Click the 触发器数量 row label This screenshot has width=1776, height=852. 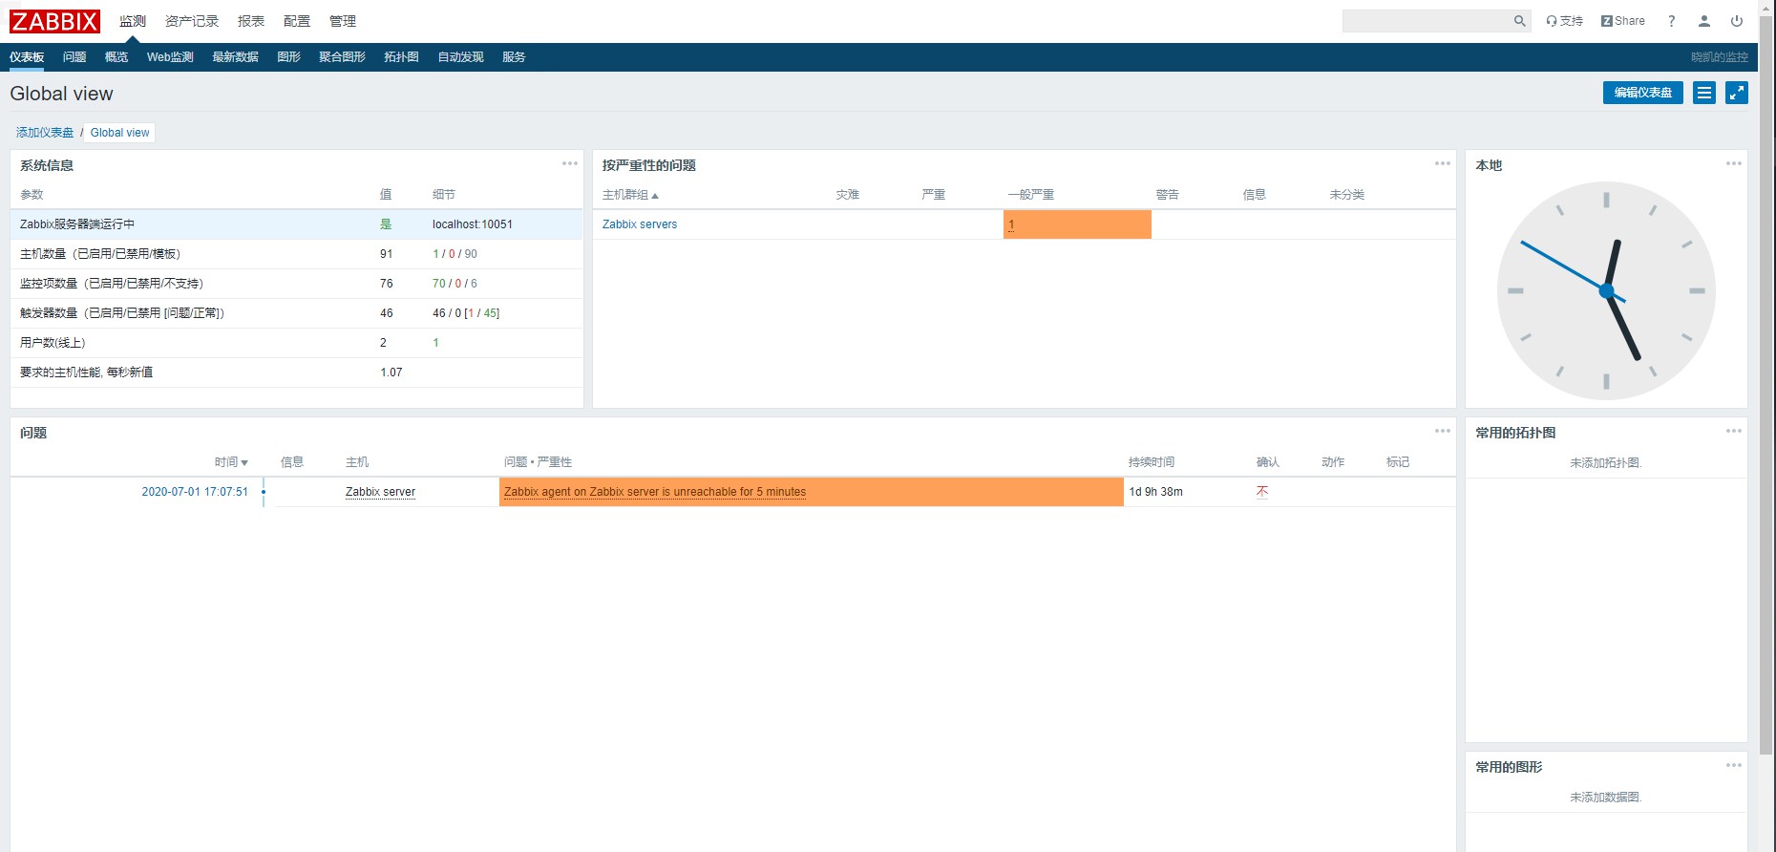[x=122, y=313]
